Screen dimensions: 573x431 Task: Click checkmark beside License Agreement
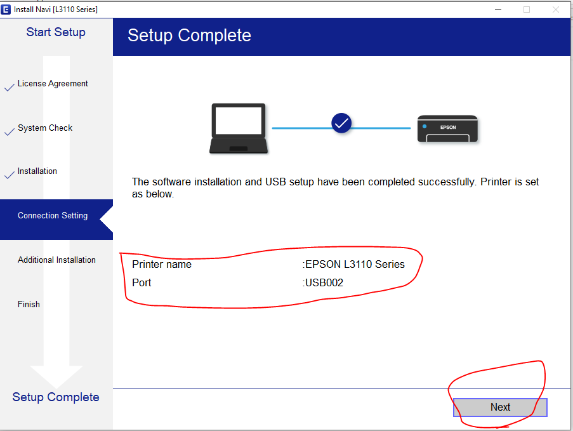point(10,86)
